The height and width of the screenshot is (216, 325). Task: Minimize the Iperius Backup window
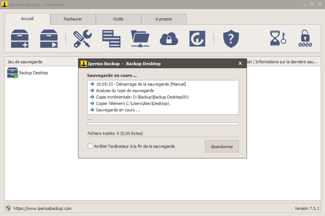[x=305, y=5]
